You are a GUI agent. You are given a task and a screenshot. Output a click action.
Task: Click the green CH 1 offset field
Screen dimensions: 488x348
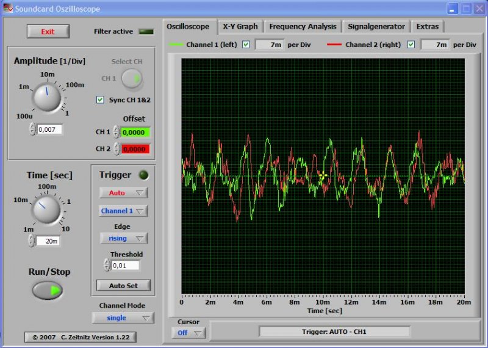tap(135, 132)
